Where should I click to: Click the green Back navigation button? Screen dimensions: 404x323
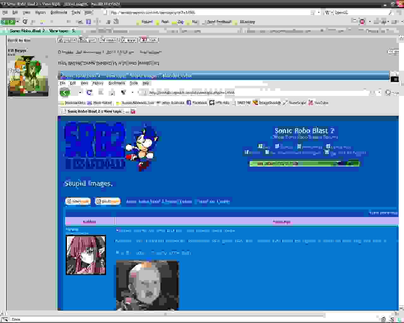pos(4,22)
